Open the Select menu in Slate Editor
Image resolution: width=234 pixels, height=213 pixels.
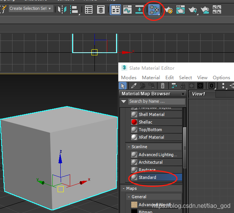click(x=185, y=78)
